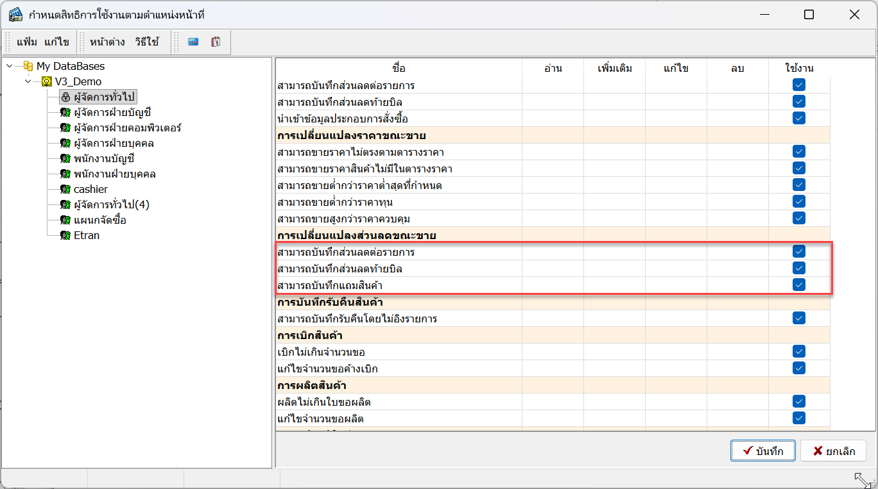Toggle ใช้งาน for สามารถขายราคาไม่ตรงตามตารางราคา
The image size is (878, 489).
coord(799,151)
